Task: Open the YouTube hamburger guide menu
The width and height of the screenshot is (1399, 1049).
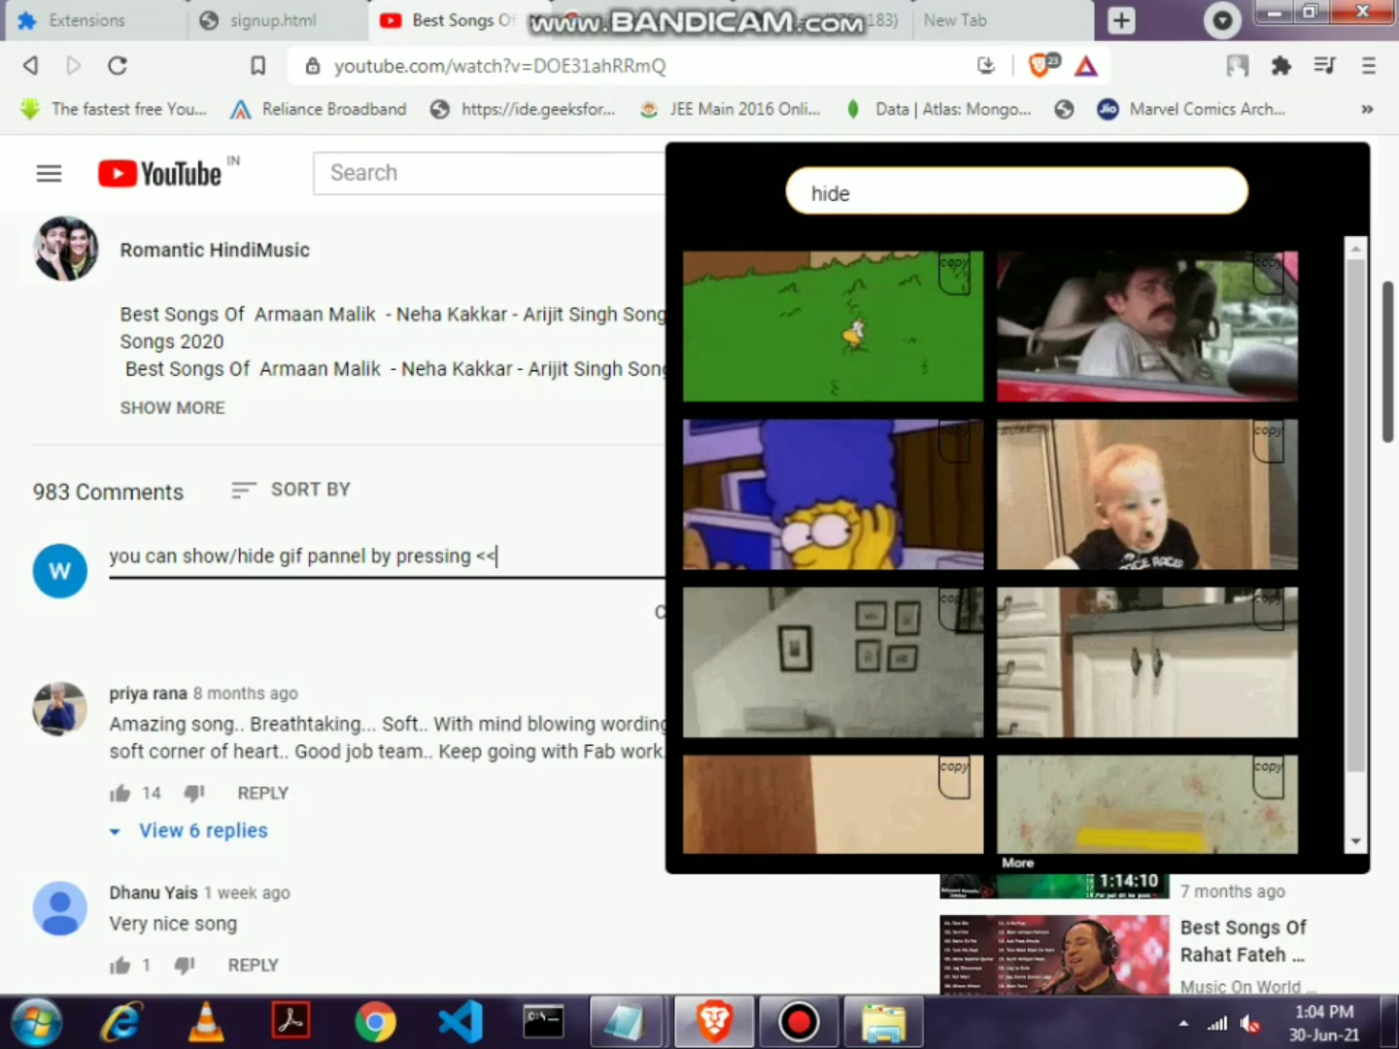Action: (x=49, y=173)
